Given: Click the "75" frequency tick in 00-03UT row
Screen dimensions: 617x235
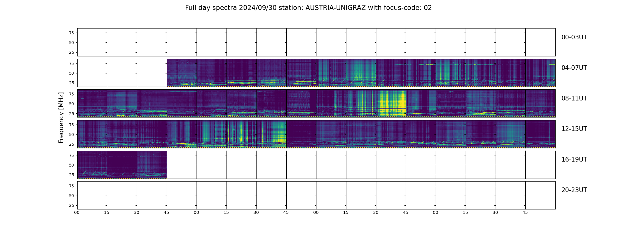Looking at the screenshot, I should [71, 33].
